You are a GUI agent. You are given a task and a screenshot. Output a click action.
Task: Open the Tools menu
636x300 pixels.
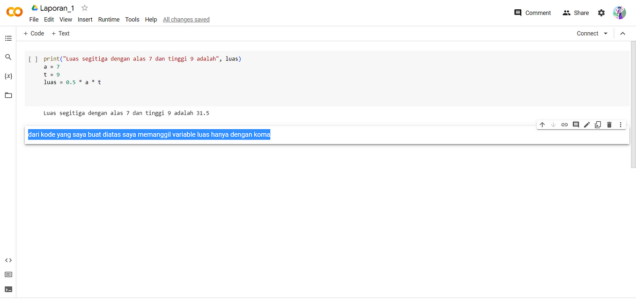pos(132,20)
